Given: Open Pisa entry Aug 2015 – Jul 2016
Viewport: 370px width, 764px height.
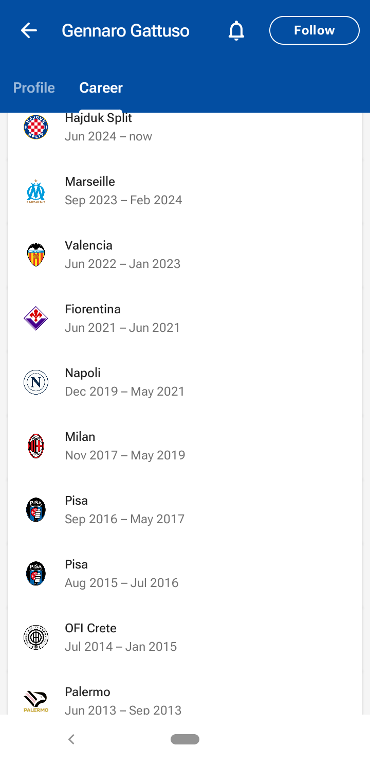Looking at the screenshot, I should 121,574.
